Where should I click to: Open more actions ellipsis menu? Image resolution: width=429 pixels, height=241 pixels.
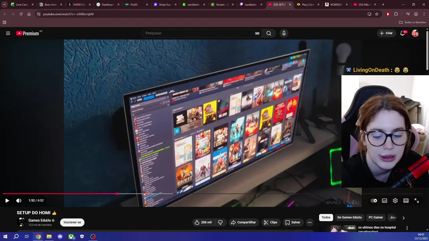pyautogui.click(x=310, y=222)
